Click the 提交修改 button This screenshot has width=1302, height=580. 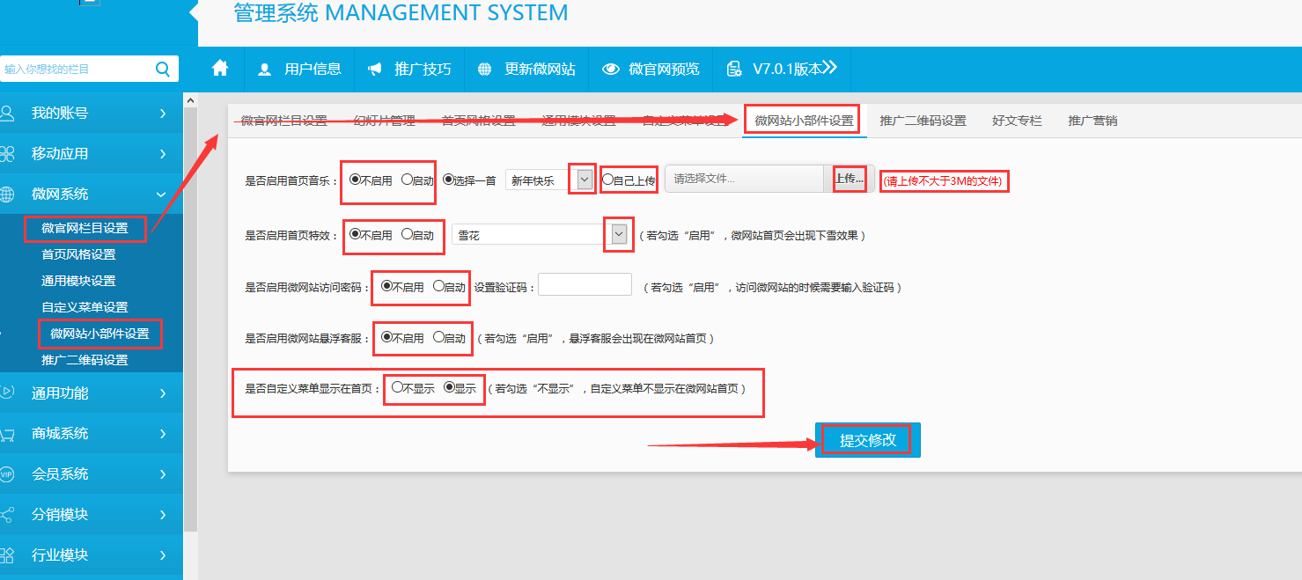(868, 440)
